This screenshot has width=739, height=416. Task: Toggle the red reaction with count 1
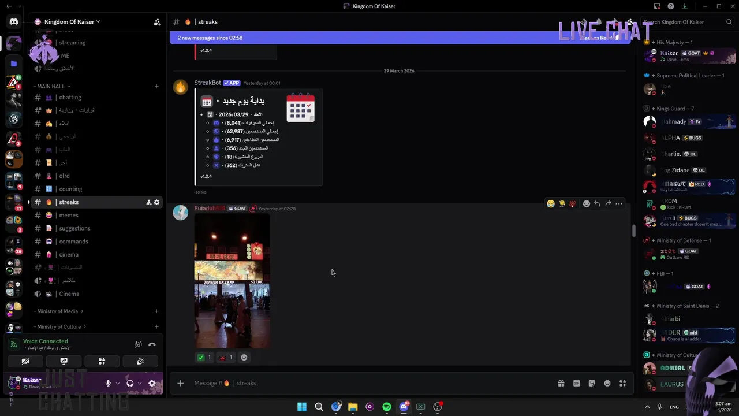226,357
